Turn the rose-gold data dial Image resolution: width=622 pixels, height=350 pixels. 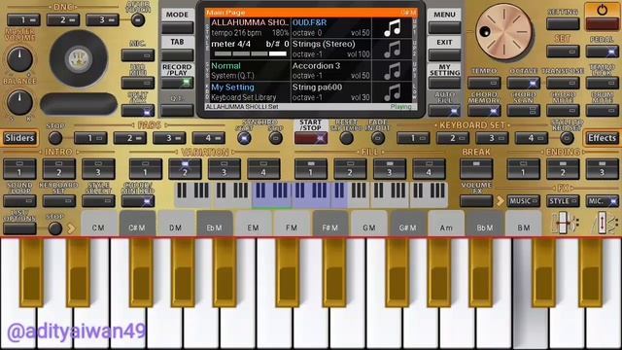pos(503,32)
